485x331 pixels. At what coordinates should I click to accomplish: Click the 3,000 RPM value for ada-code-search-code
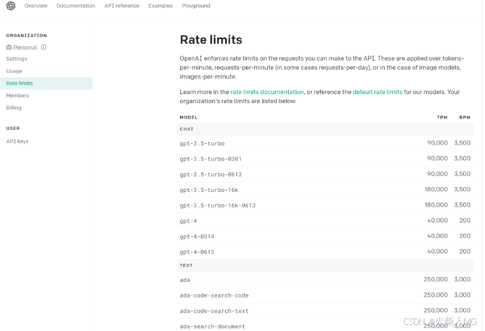[462, 295]
